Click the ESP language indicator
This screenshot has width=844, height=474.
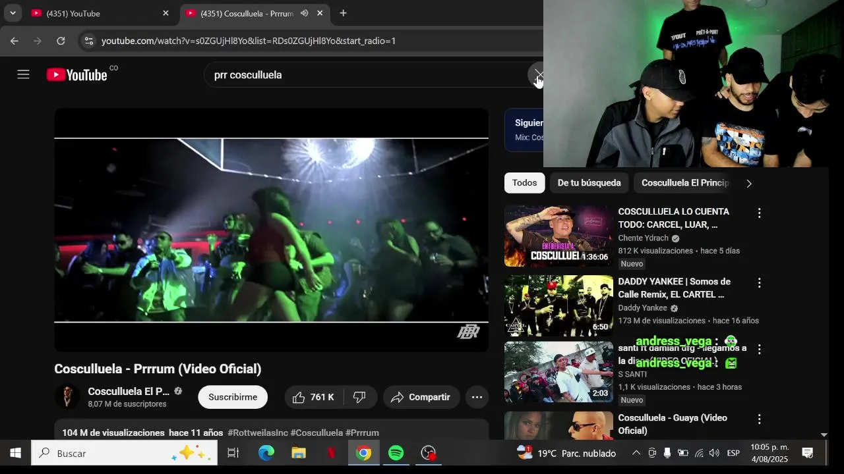click(733, 453)
